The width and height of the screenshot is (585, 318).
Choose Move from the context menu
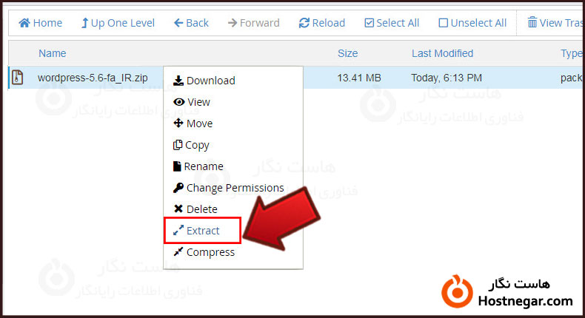click(x=193, y=124)
